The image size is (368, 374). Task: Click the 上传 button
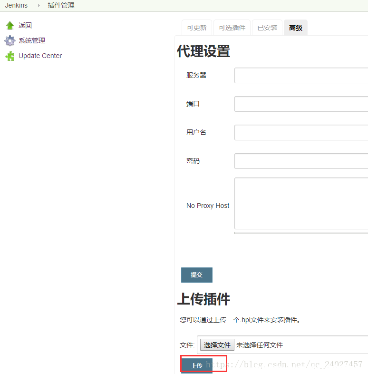click(197, 365)
